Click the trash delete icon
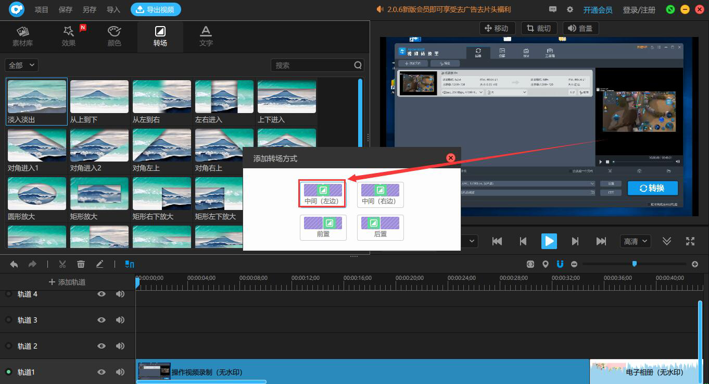This screenshot has width=709, height=384. point(81,264)
